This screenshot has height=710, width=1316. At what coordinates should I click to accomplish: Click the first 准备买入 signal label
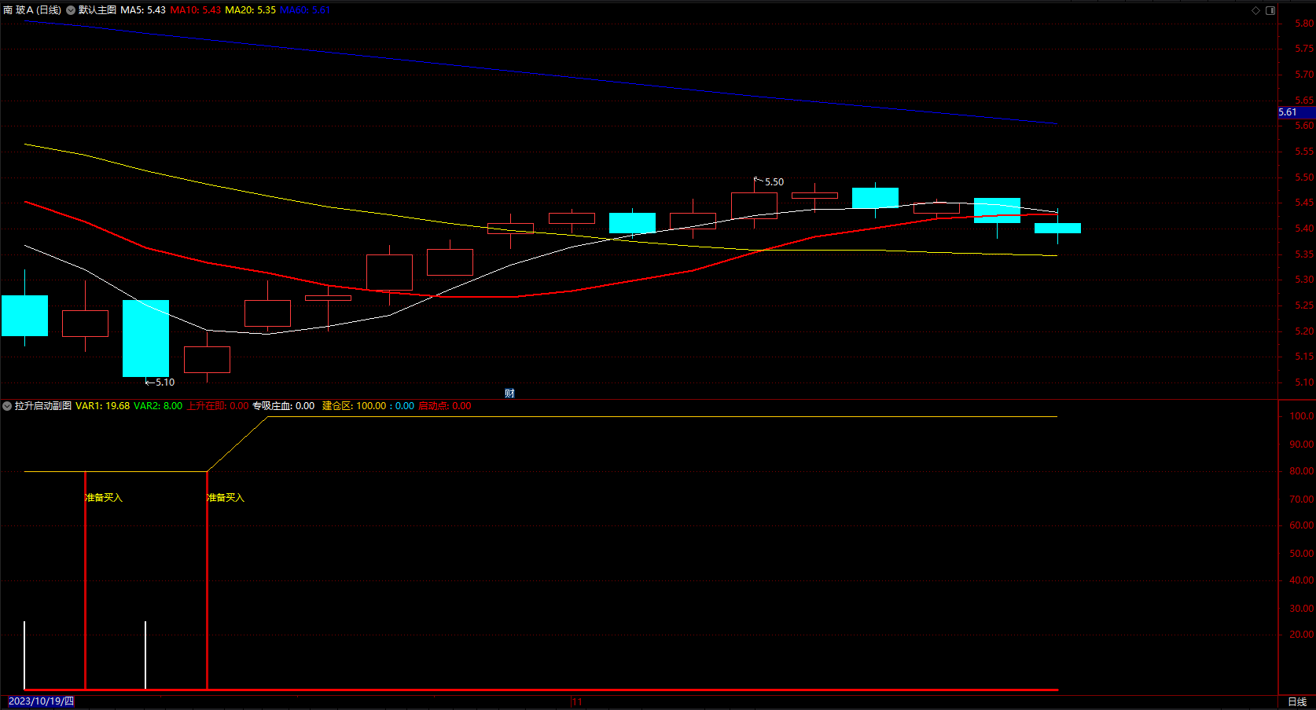104,498
